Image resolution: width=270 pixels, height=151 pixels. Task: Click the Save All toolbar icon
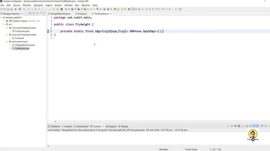point(11,9)
